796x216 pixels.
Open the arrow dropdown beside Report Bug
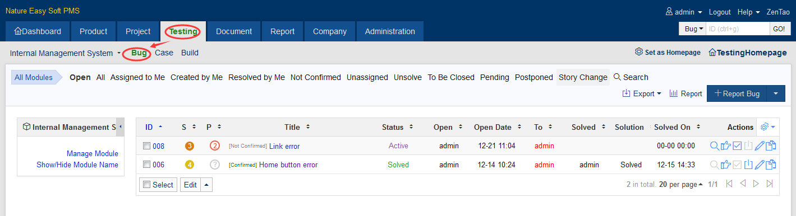776,93
